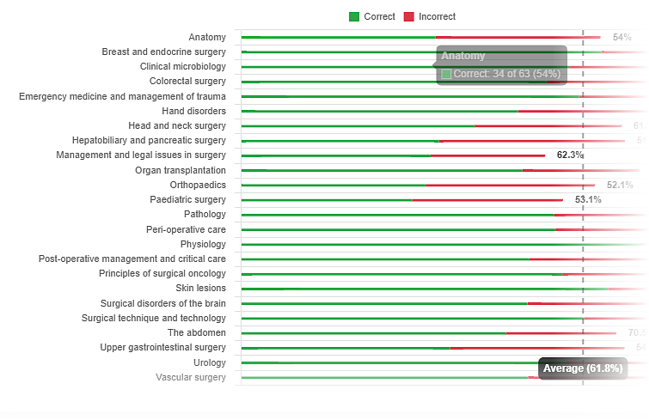Select red Management and legal issues bar
Screen dimensions: 649x420
(x=487, y=155)
